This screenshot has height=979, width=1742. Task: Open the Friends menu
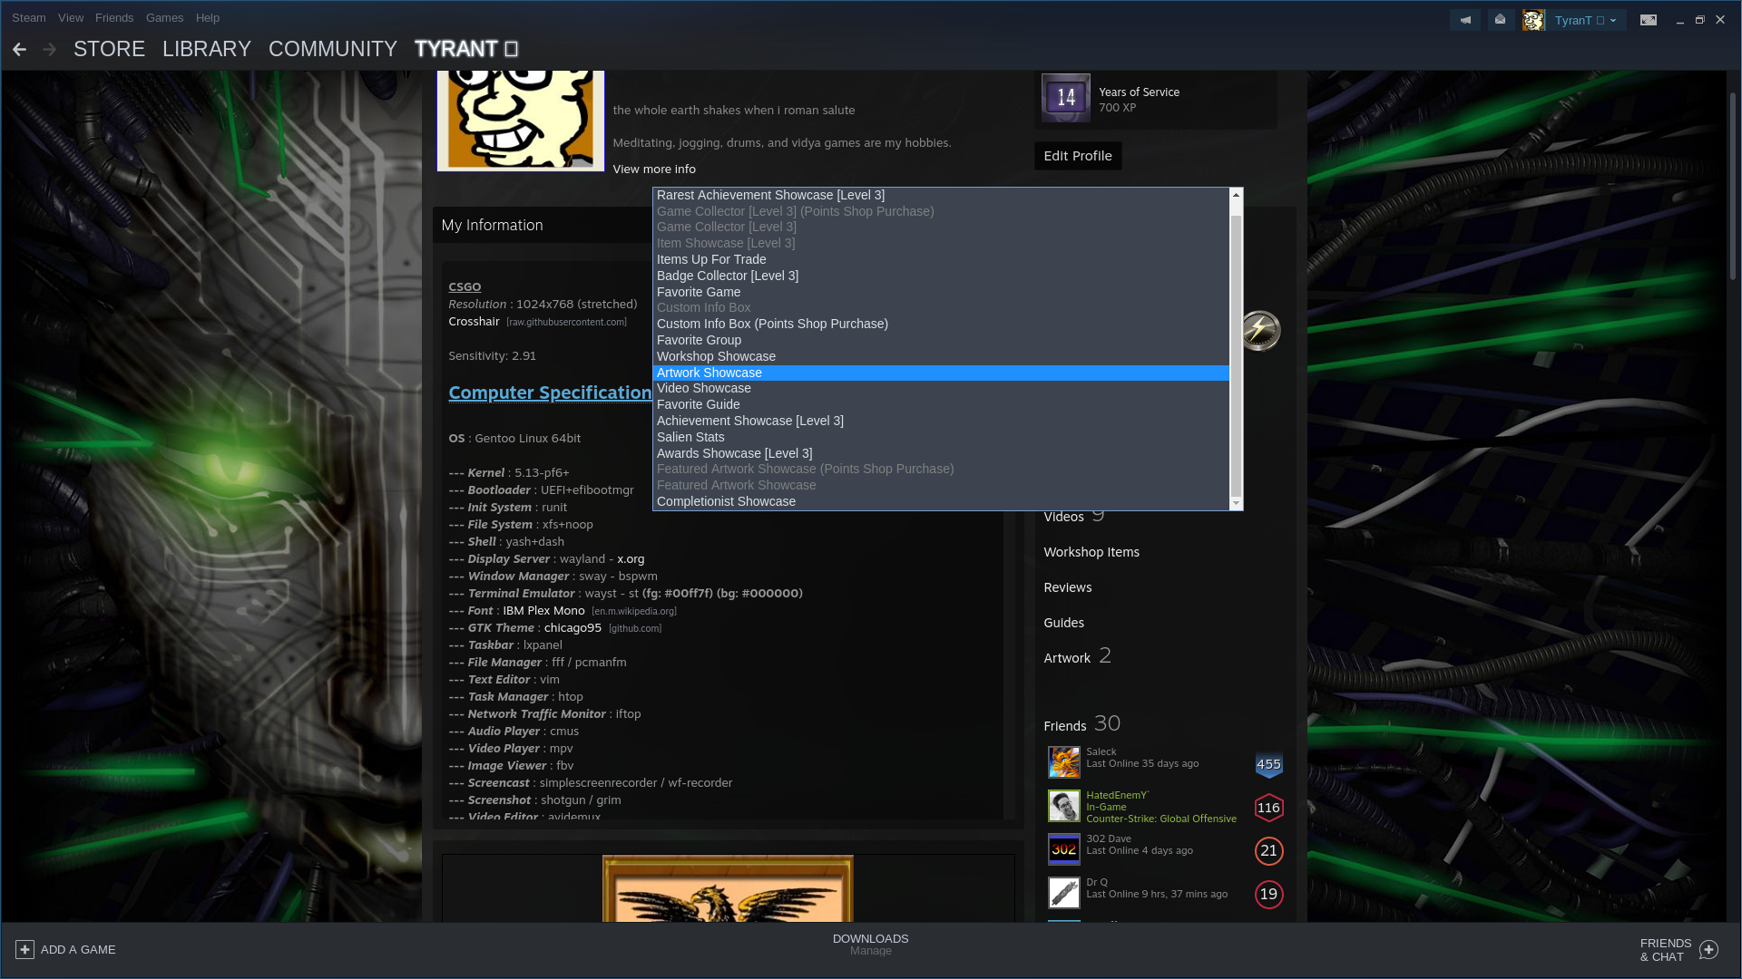click(114, 18)
